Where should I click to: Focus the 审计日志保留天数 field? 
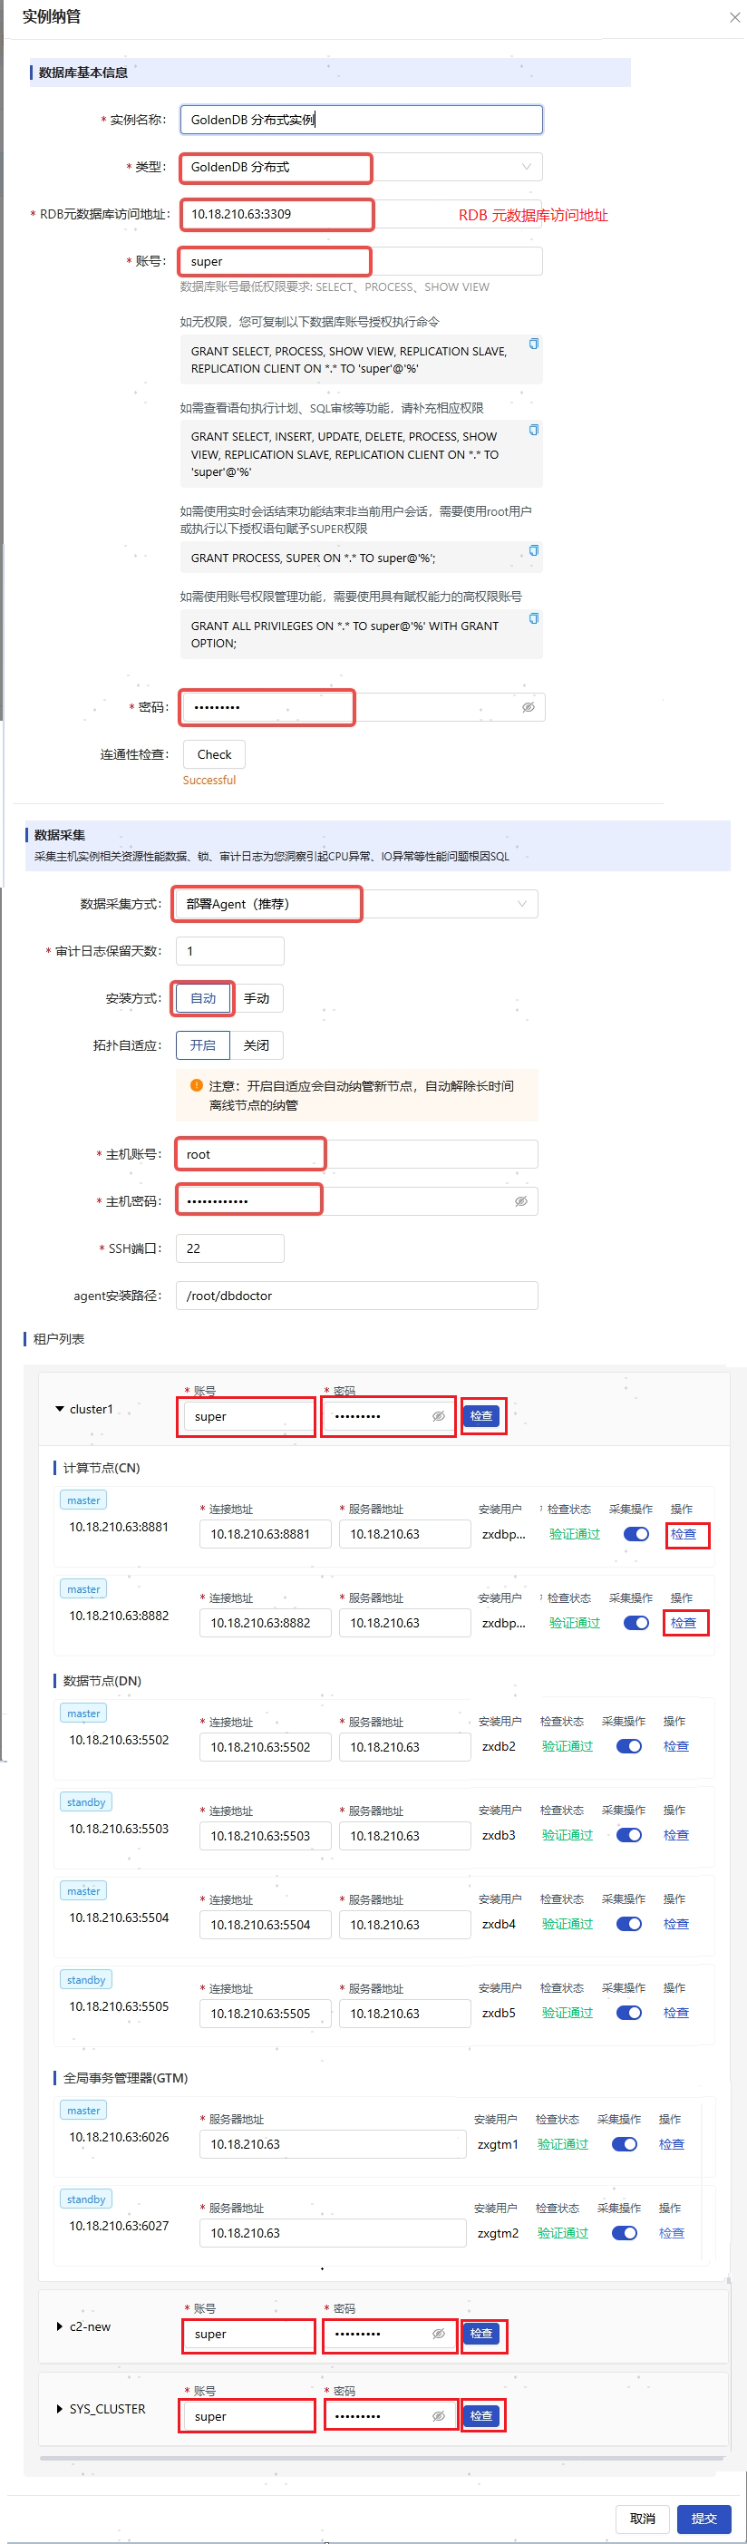tap(230, 951)
